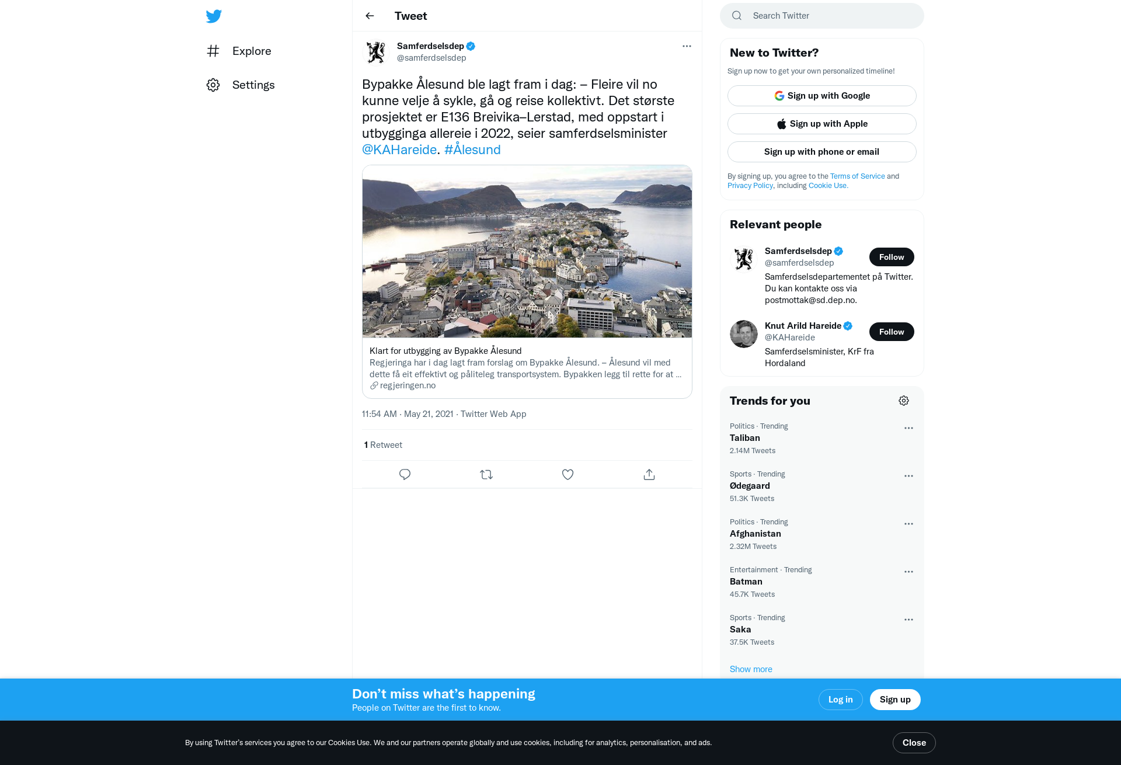This screenshot has height=765, width=1121.
Task: Close the cookies notice banner
Action: (x=914, y=743)
